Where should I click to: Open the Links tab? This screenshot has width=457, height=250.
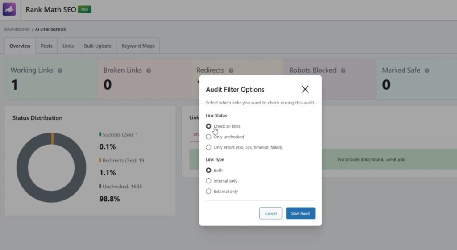point(68,46)
